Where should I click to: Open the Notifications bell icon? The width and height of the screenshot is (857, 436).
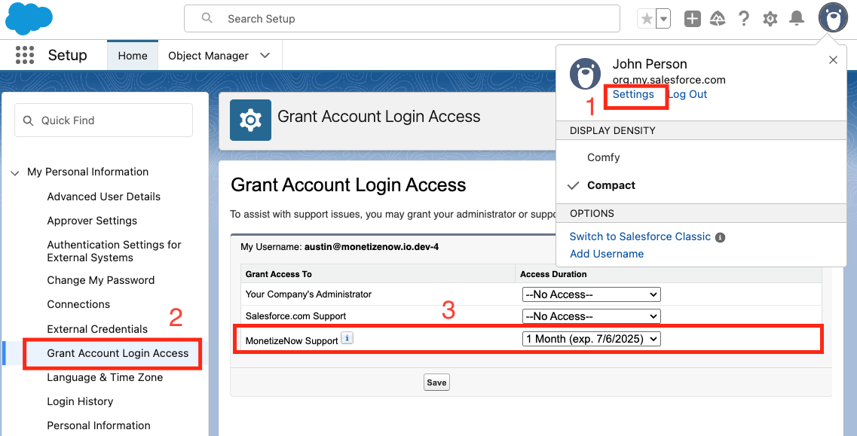pos(797,19)
